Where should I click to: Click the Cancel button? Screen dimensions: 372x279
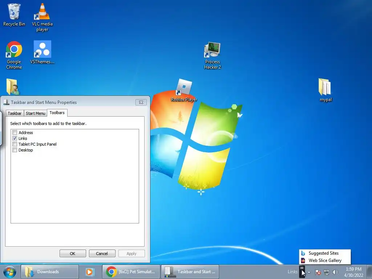coord(102,253)
